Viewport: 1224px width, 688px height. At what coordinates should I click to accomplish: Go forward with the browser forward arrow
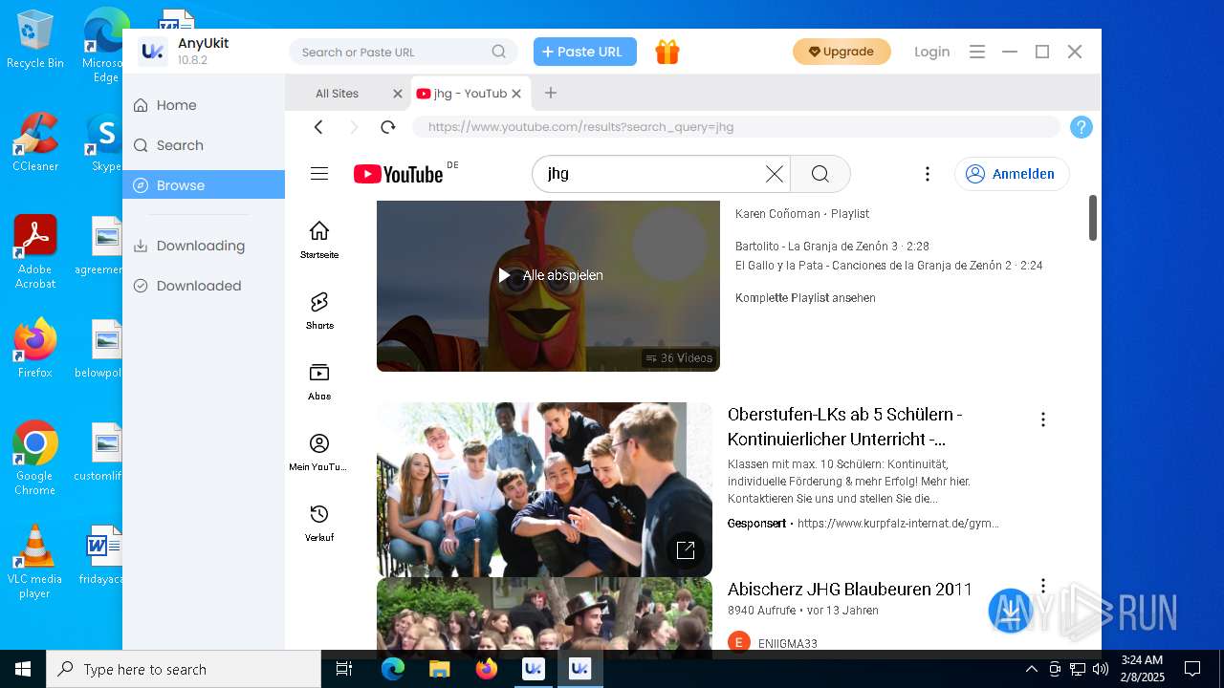[x=354, y=127]
